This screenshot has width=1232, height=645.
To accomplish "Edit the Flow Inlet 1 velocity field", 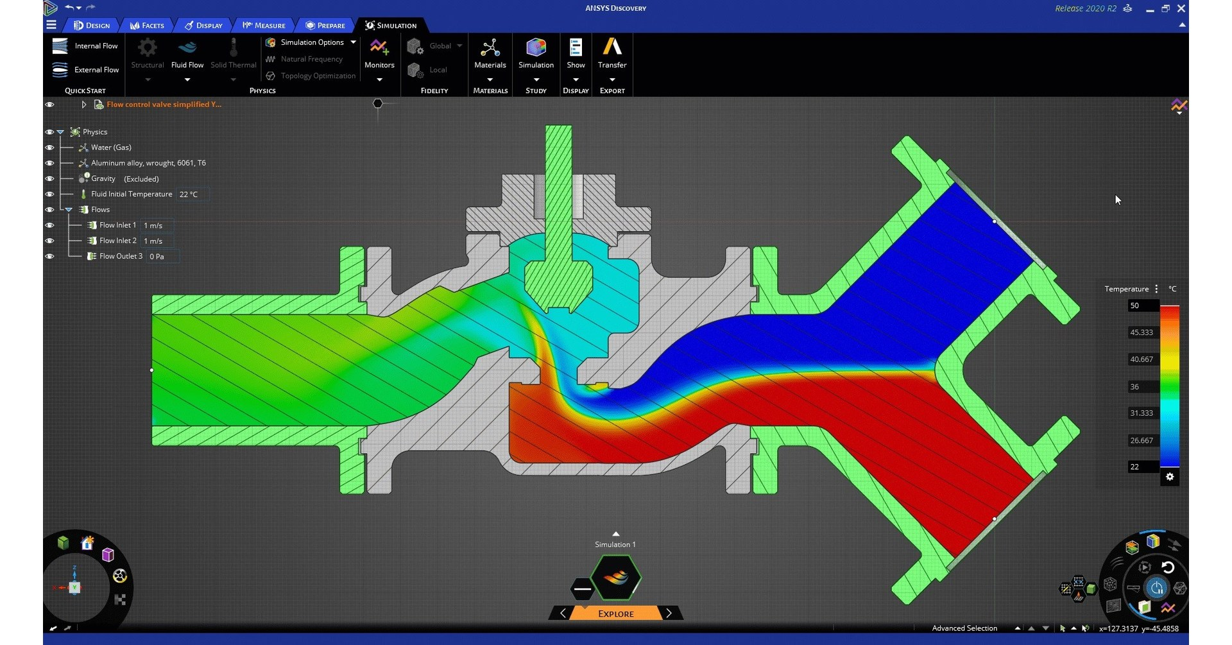I will pos(156,225).
